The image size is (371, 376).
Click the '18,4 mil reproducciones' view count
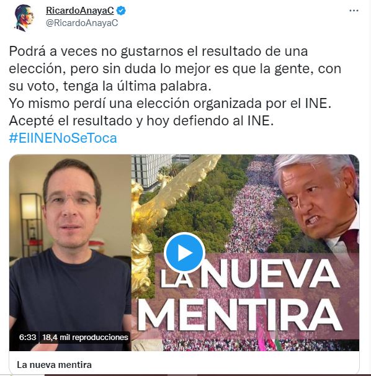[x=85, y=338]
